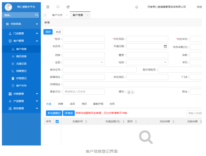The height and width of the screenshot is (156, 206).
Task: Switch to the 充值 tab
Action: coord(49,104)
